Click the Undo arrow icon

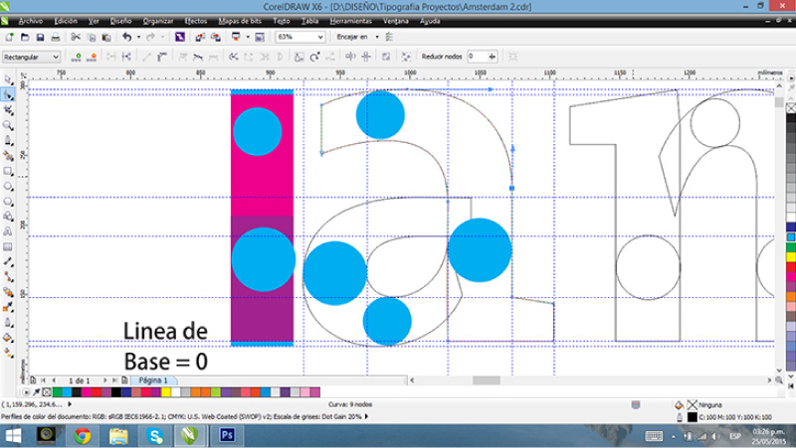tap(125, 37)
